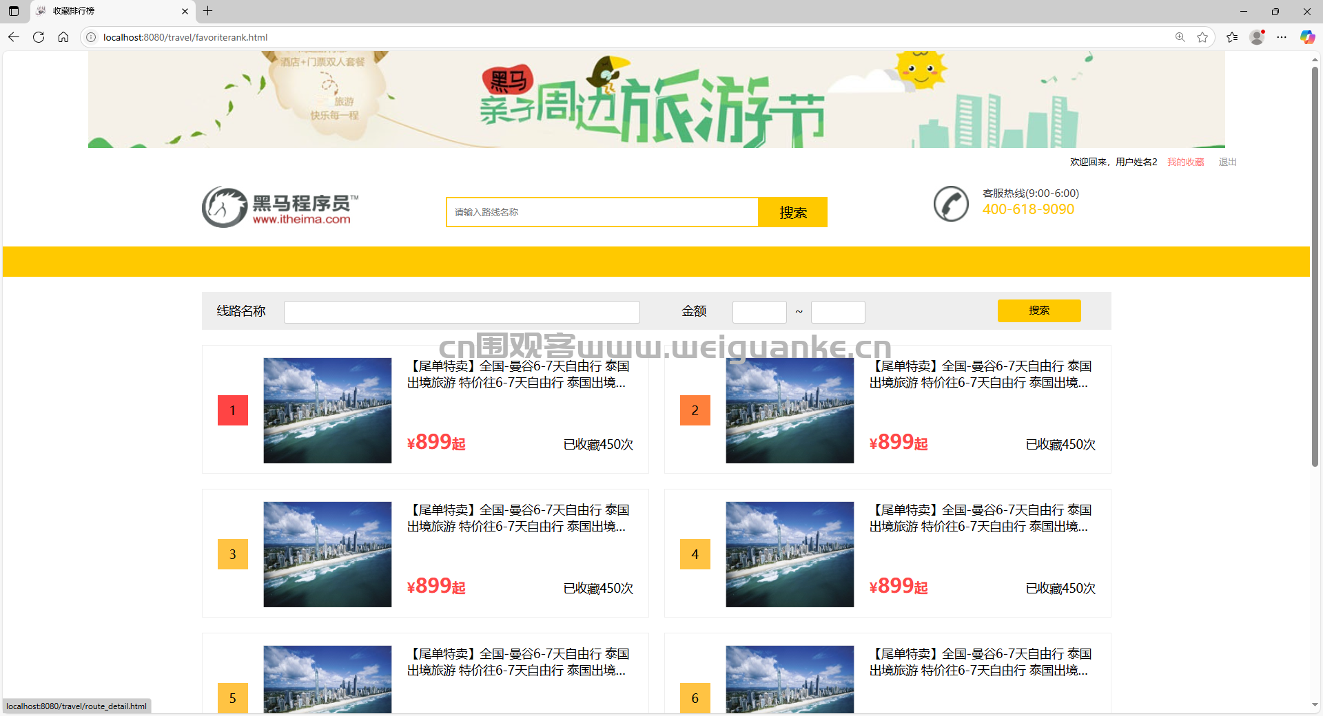Click the 线路名称 filter input
This screenshot has width=1323, height=716.
coord(462,312)
